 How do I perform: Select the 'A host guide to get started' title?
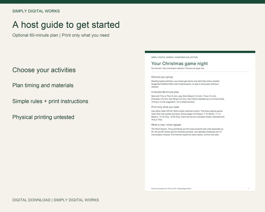point(66,25)
